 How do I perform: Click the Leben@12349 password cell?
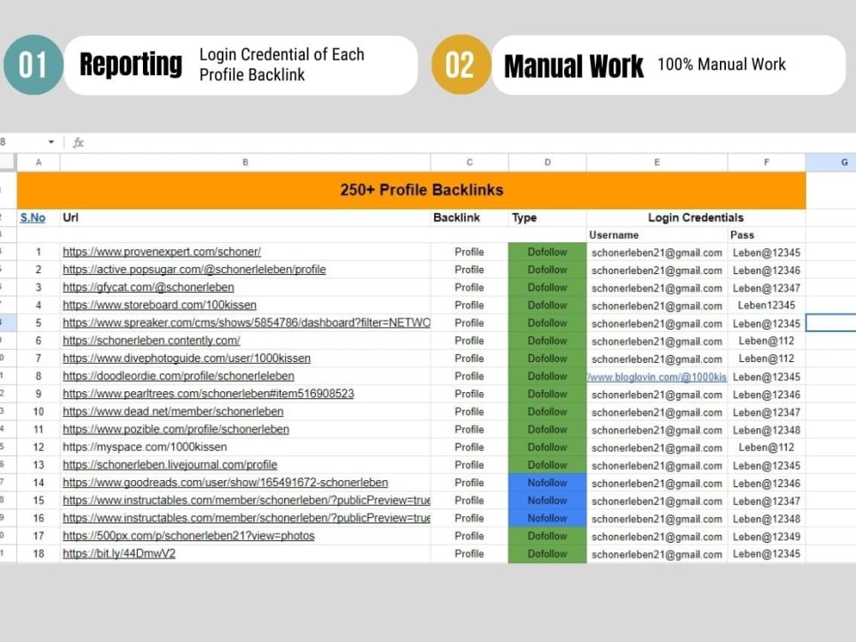point(766,537)
